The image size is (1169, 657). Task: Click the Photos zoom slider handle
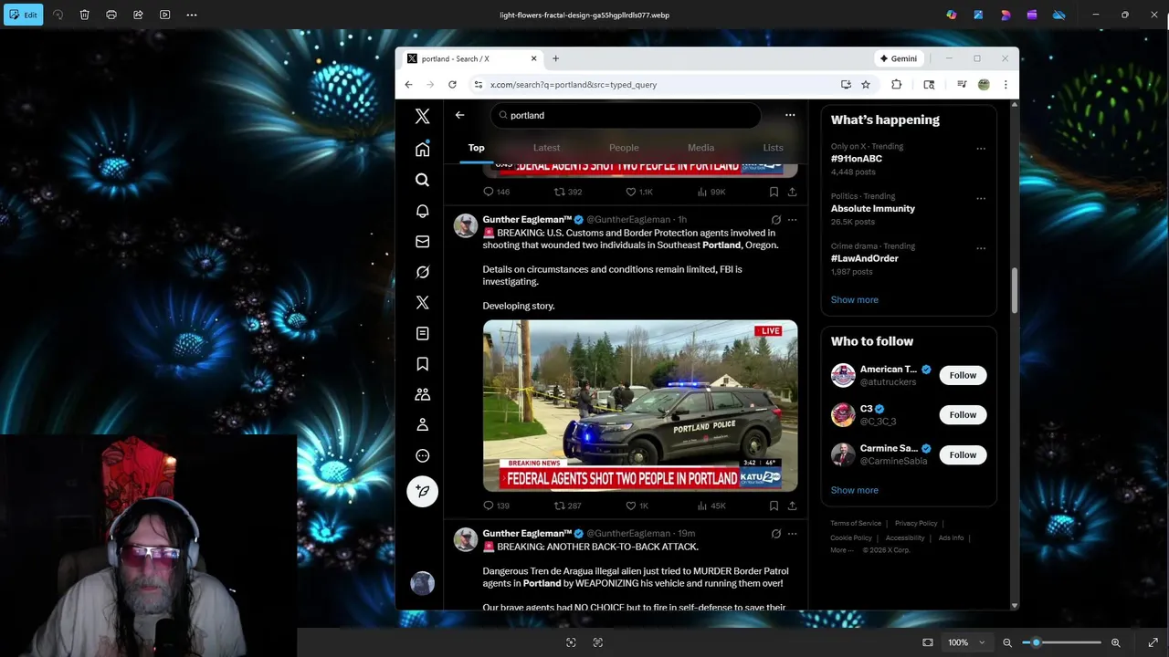(x=1036, y=642)
